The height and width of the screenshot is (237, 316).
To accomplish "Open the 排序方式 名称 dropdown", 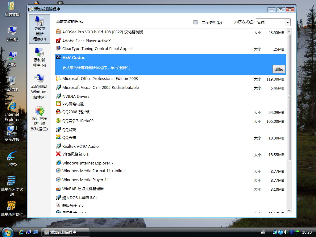I will click(273, 22).
